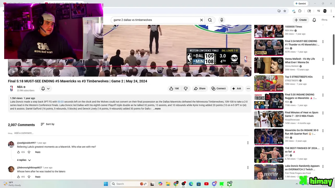Image resolution: width=335 pixels, height=188 pixels.
Task: Open the account avatar in the YouTube header
Action: point(325,20)
